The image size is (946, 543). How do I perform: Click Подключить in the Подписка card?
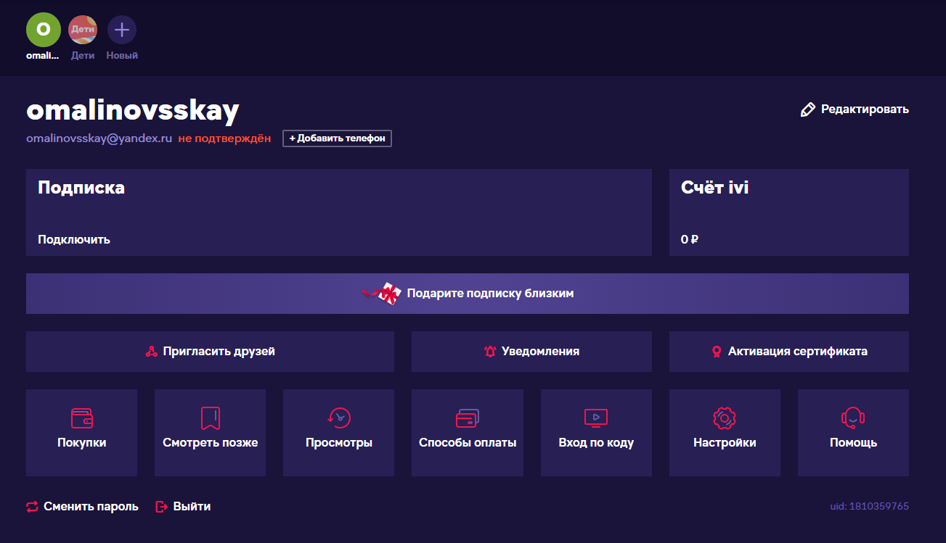pyautogui.click(x=74, y=239)
